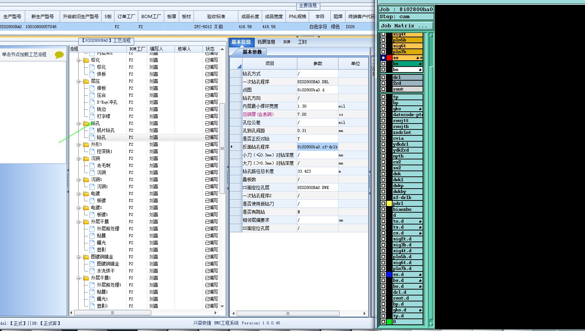Collapse the 层压 tree node
This screenshot has height=331, width=585.
[x=79, y=81]
